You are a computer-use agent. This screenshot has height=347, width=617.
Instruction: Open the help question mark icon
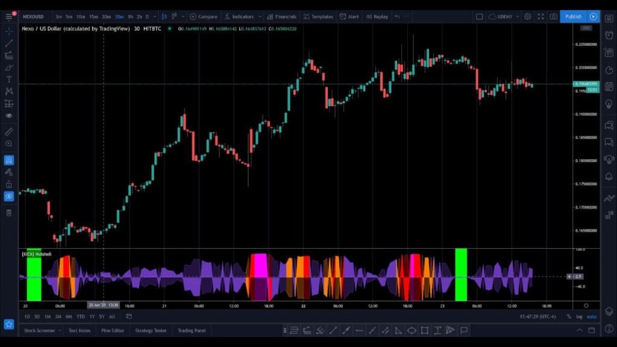coord(609,328)
